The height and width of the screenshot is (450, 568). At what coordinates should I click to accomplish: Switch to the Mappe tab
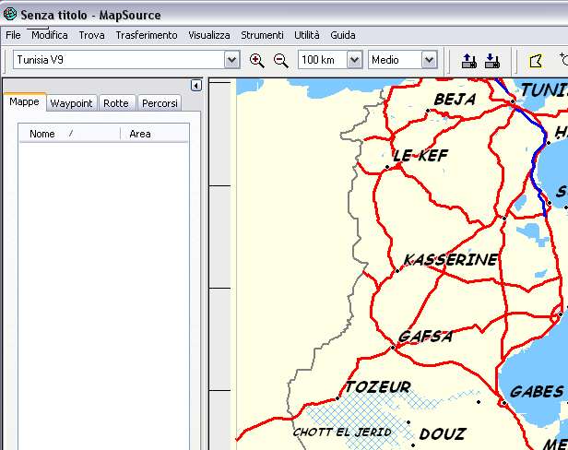point(24,101)
